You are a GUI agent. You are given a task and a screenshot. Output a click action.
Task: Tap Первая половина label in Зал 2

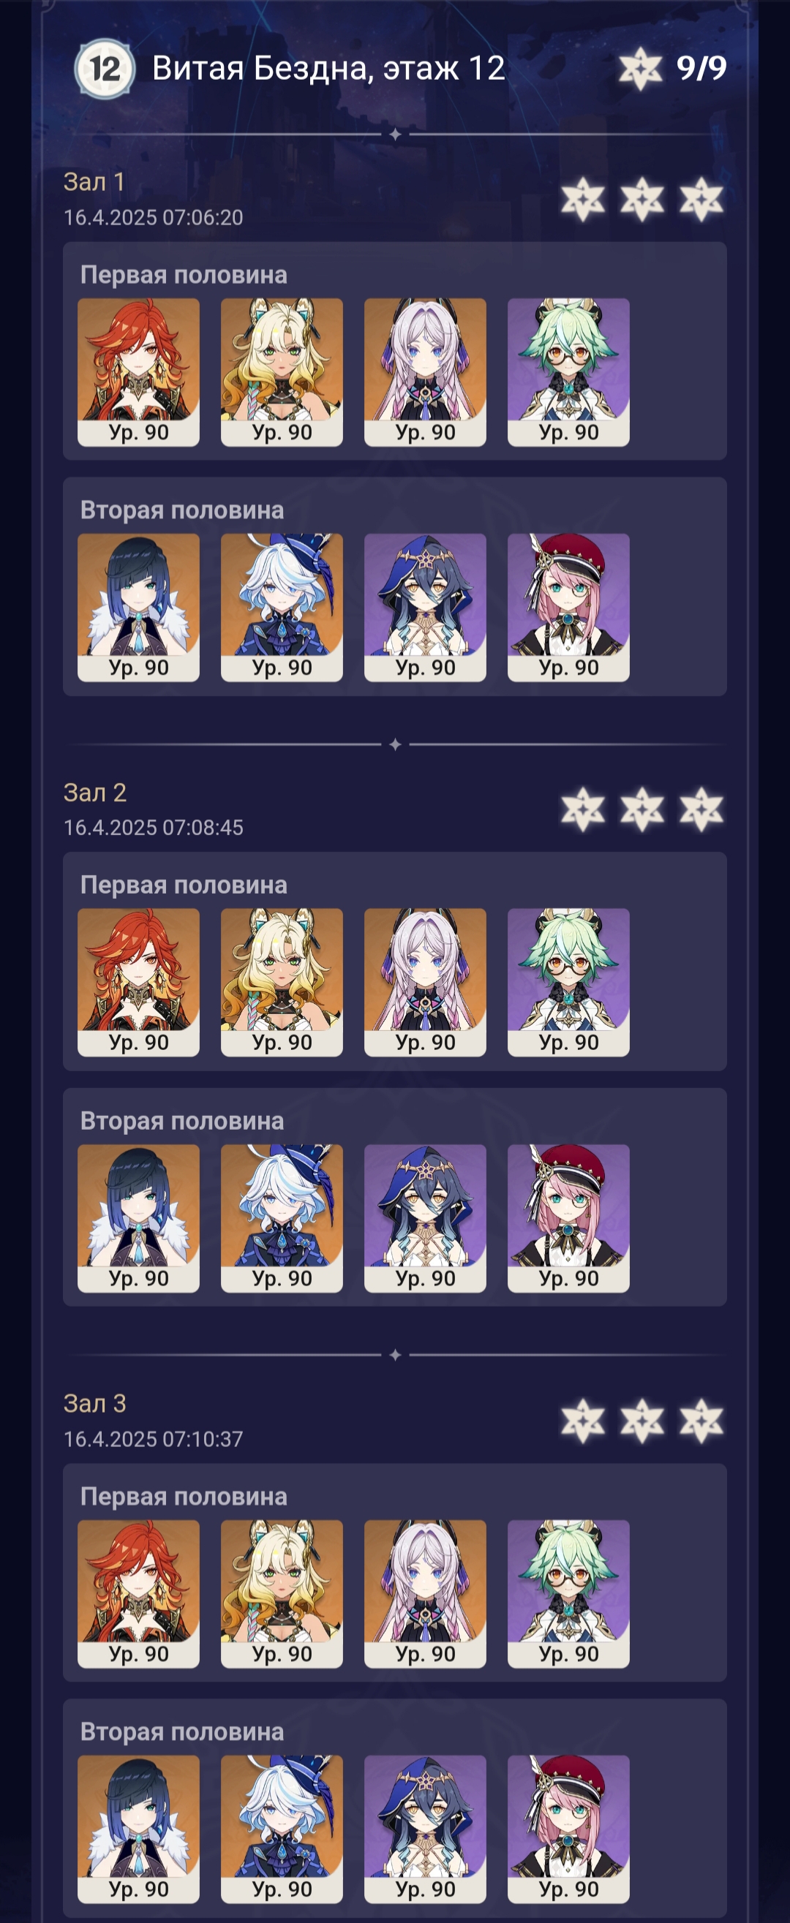click(184, 885)
